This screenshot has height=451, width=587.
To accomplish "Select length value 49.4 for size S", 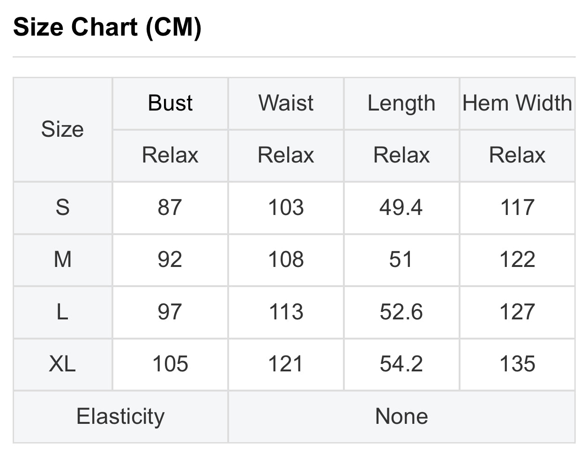I will pos(401,208).
